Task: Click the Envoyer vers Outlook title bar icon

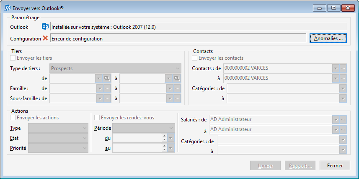Action: pos(8,8)
